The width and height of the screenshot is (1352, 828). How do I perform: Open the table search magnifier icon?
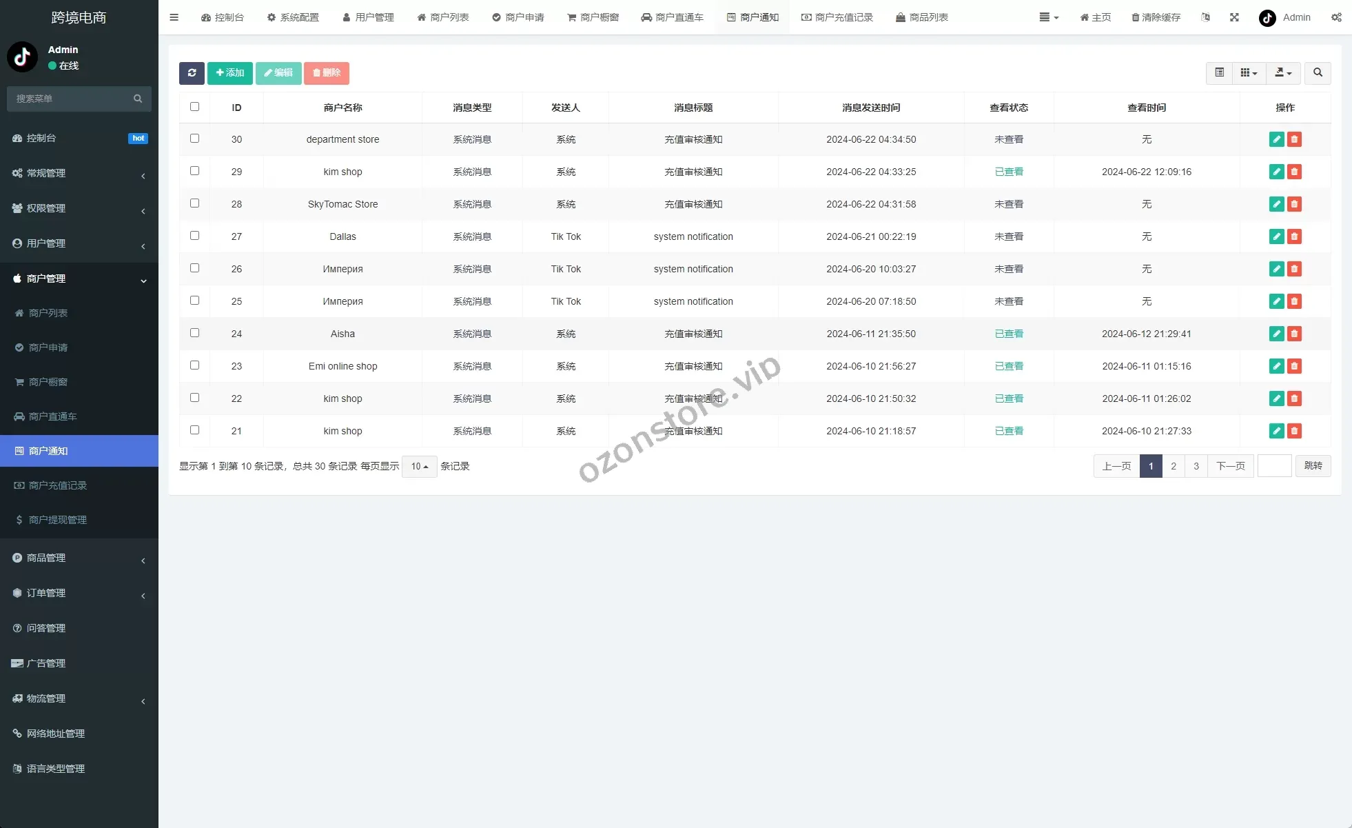[1318, 73]
